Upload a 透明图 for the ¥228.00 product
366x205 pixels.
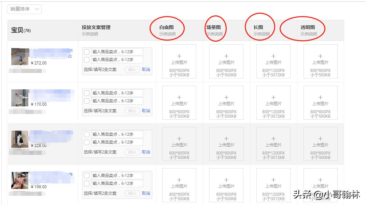click(320, 144)
